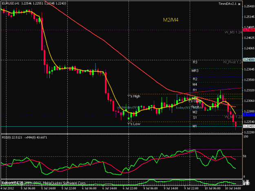255x191 pixels.
Task: Click the 1.25145 price axis value
Action: click(249, 17)
